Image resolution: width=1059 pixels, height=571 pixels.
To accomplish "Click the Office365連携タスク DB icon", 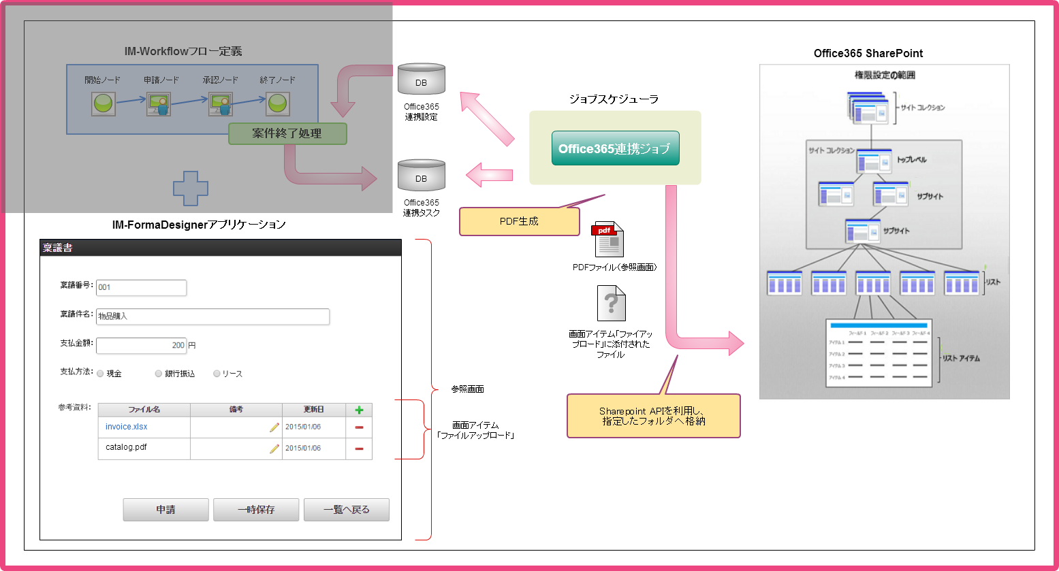I will click(421, 174).
